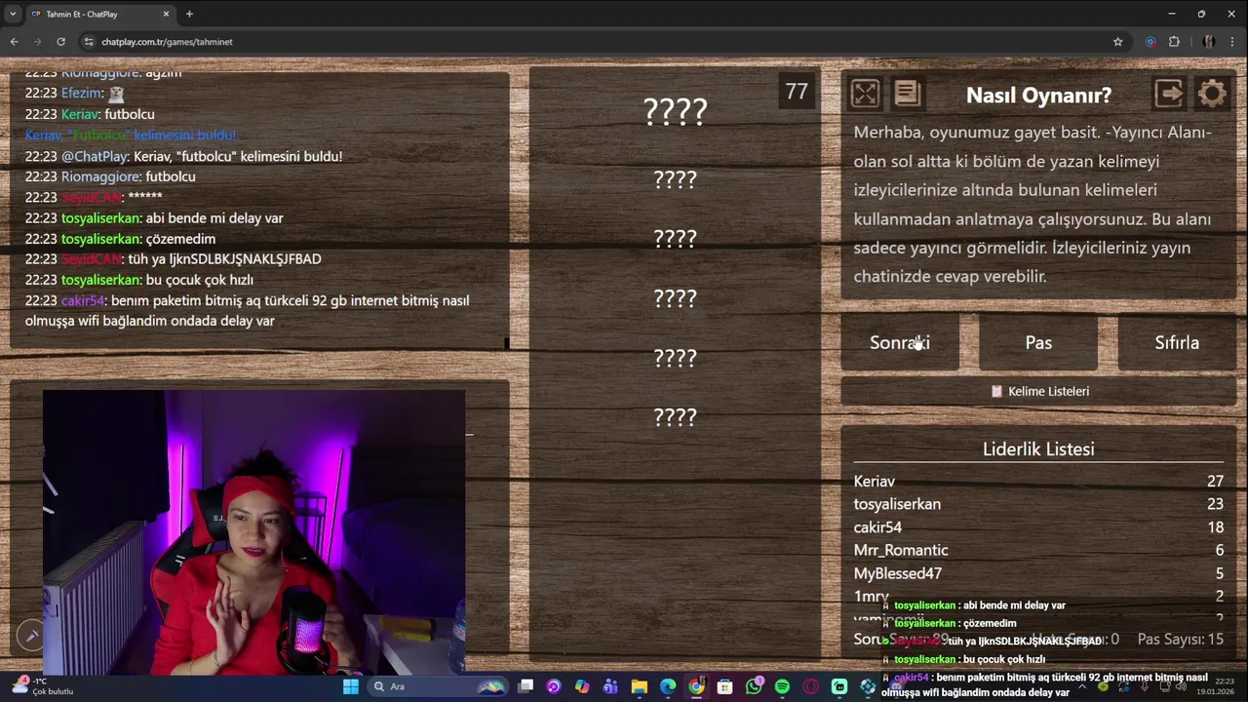
Task: Click chat message "çözemedim"
Action: coord(180,239)
